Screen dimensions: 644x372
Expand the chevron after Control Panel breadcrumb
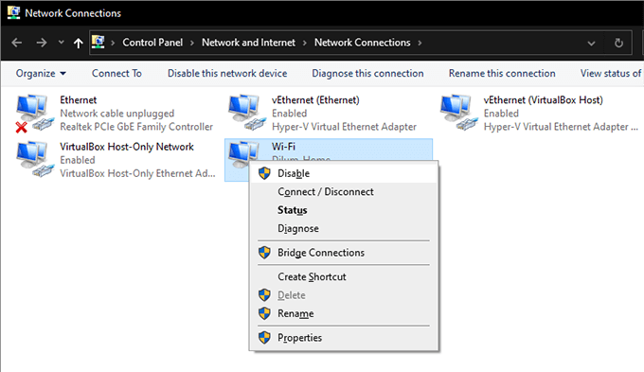click(x=192, y=43)
